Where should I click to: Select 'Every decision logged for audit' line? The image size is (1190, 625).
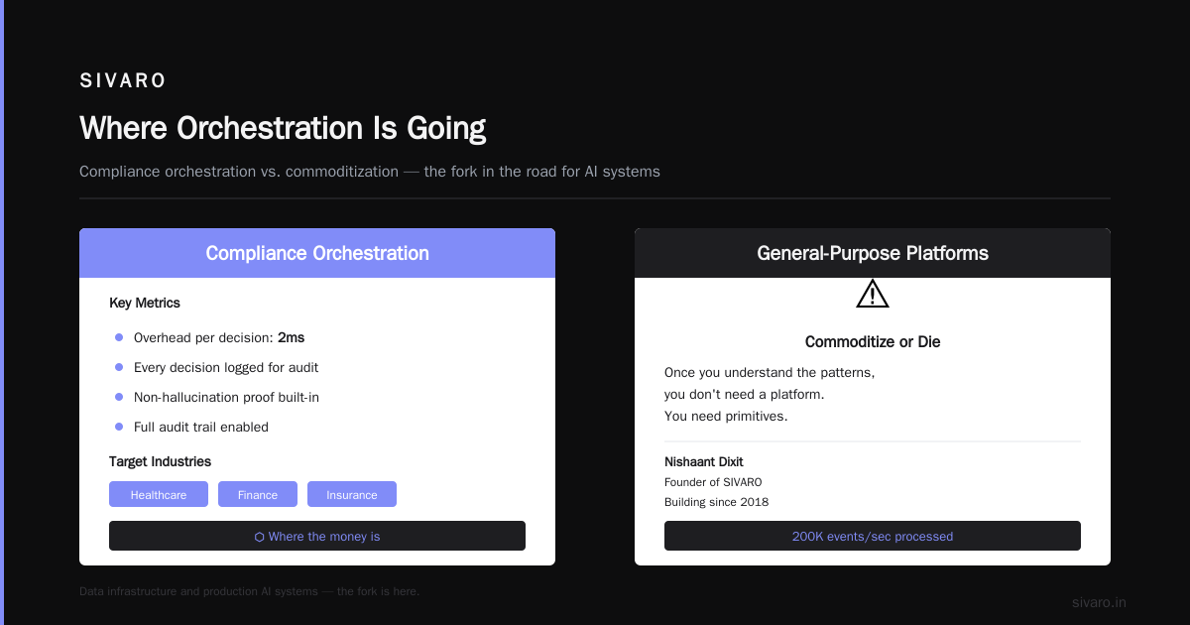226,367
